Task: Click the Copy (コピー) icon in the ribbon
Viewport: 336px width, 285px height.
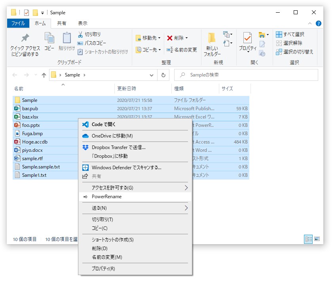Action: coord(49,42)
